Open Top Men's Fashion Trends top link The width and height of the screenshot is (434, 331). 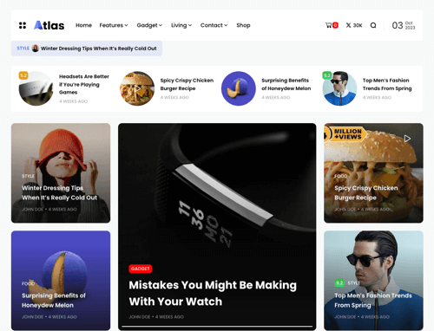tap(387, 84)
